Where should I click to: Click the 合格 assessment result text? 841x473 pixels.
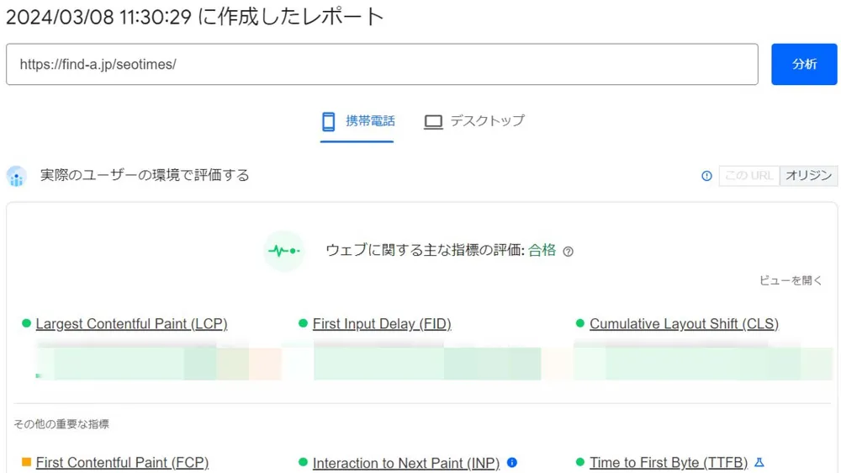coord(542,250)
